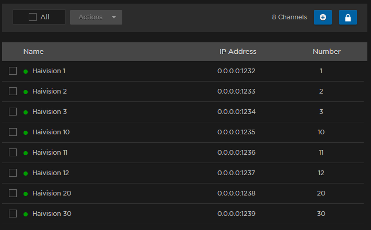371x230 pixels.
Task: Tick the All checkbox
Action: 33,17
